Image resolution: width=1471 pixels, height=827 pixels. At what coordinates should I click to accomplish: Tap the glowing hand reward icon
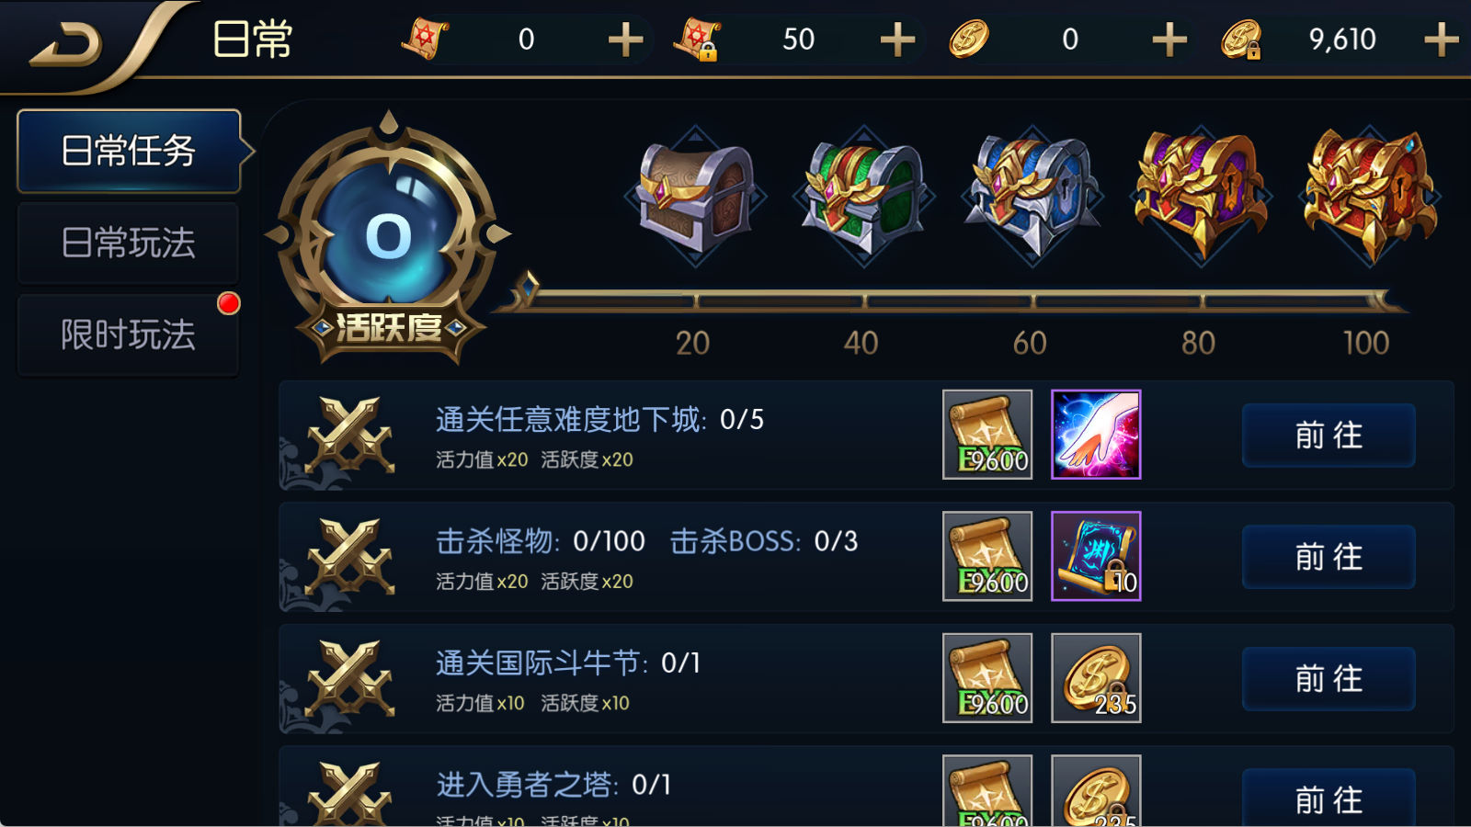pos(1096,435)
